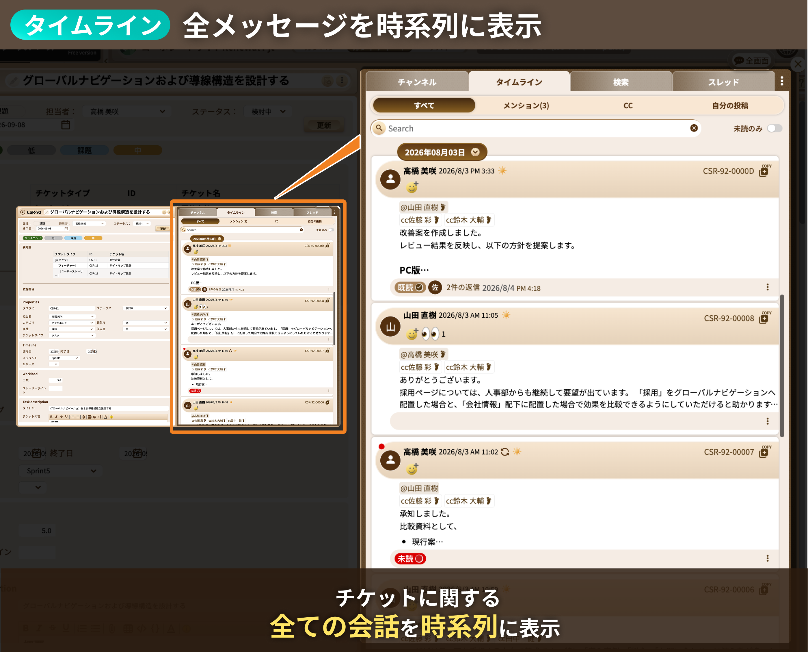Viewport: 808px width, 652px height.
Task: Click the timeline vertical scrollbar
Action: (782, 366)
